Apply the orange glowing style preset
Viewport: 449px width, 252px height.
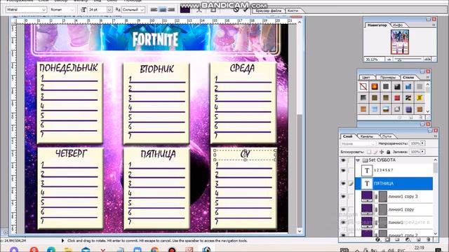tap(375, 86)
